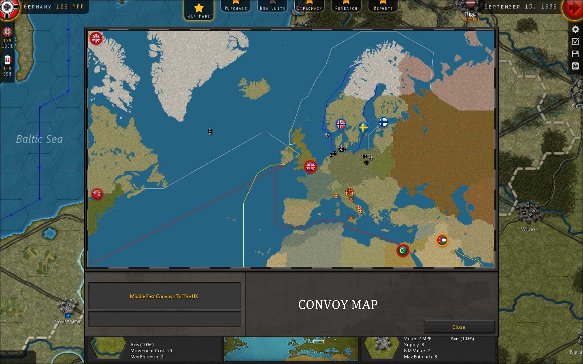Select the War Maps star tab

pos(198,10)
